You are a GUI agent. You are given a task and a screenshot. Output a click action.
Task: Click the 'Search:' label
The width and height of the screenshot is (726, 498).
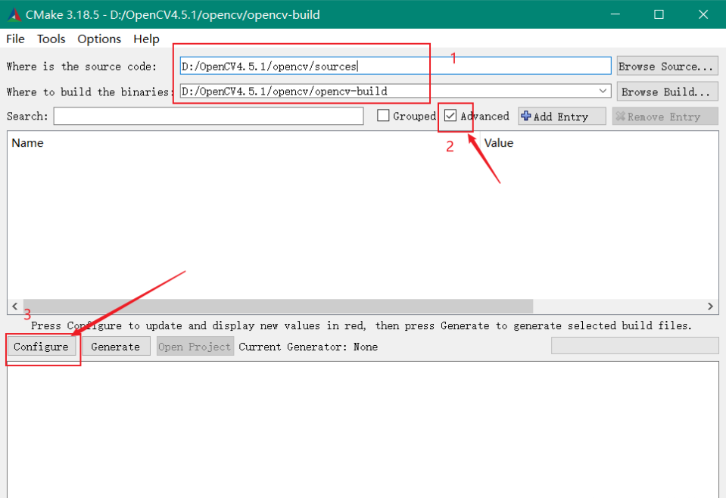point(27,116)
